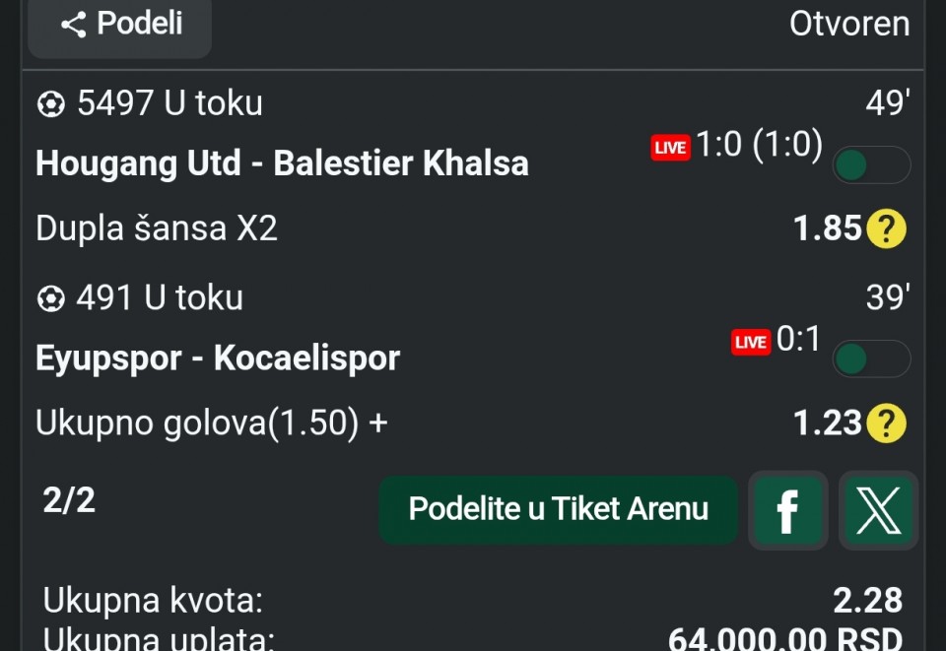Click the Podeli share button
This screenshot has height=651, width=946.
click(120, 25)
